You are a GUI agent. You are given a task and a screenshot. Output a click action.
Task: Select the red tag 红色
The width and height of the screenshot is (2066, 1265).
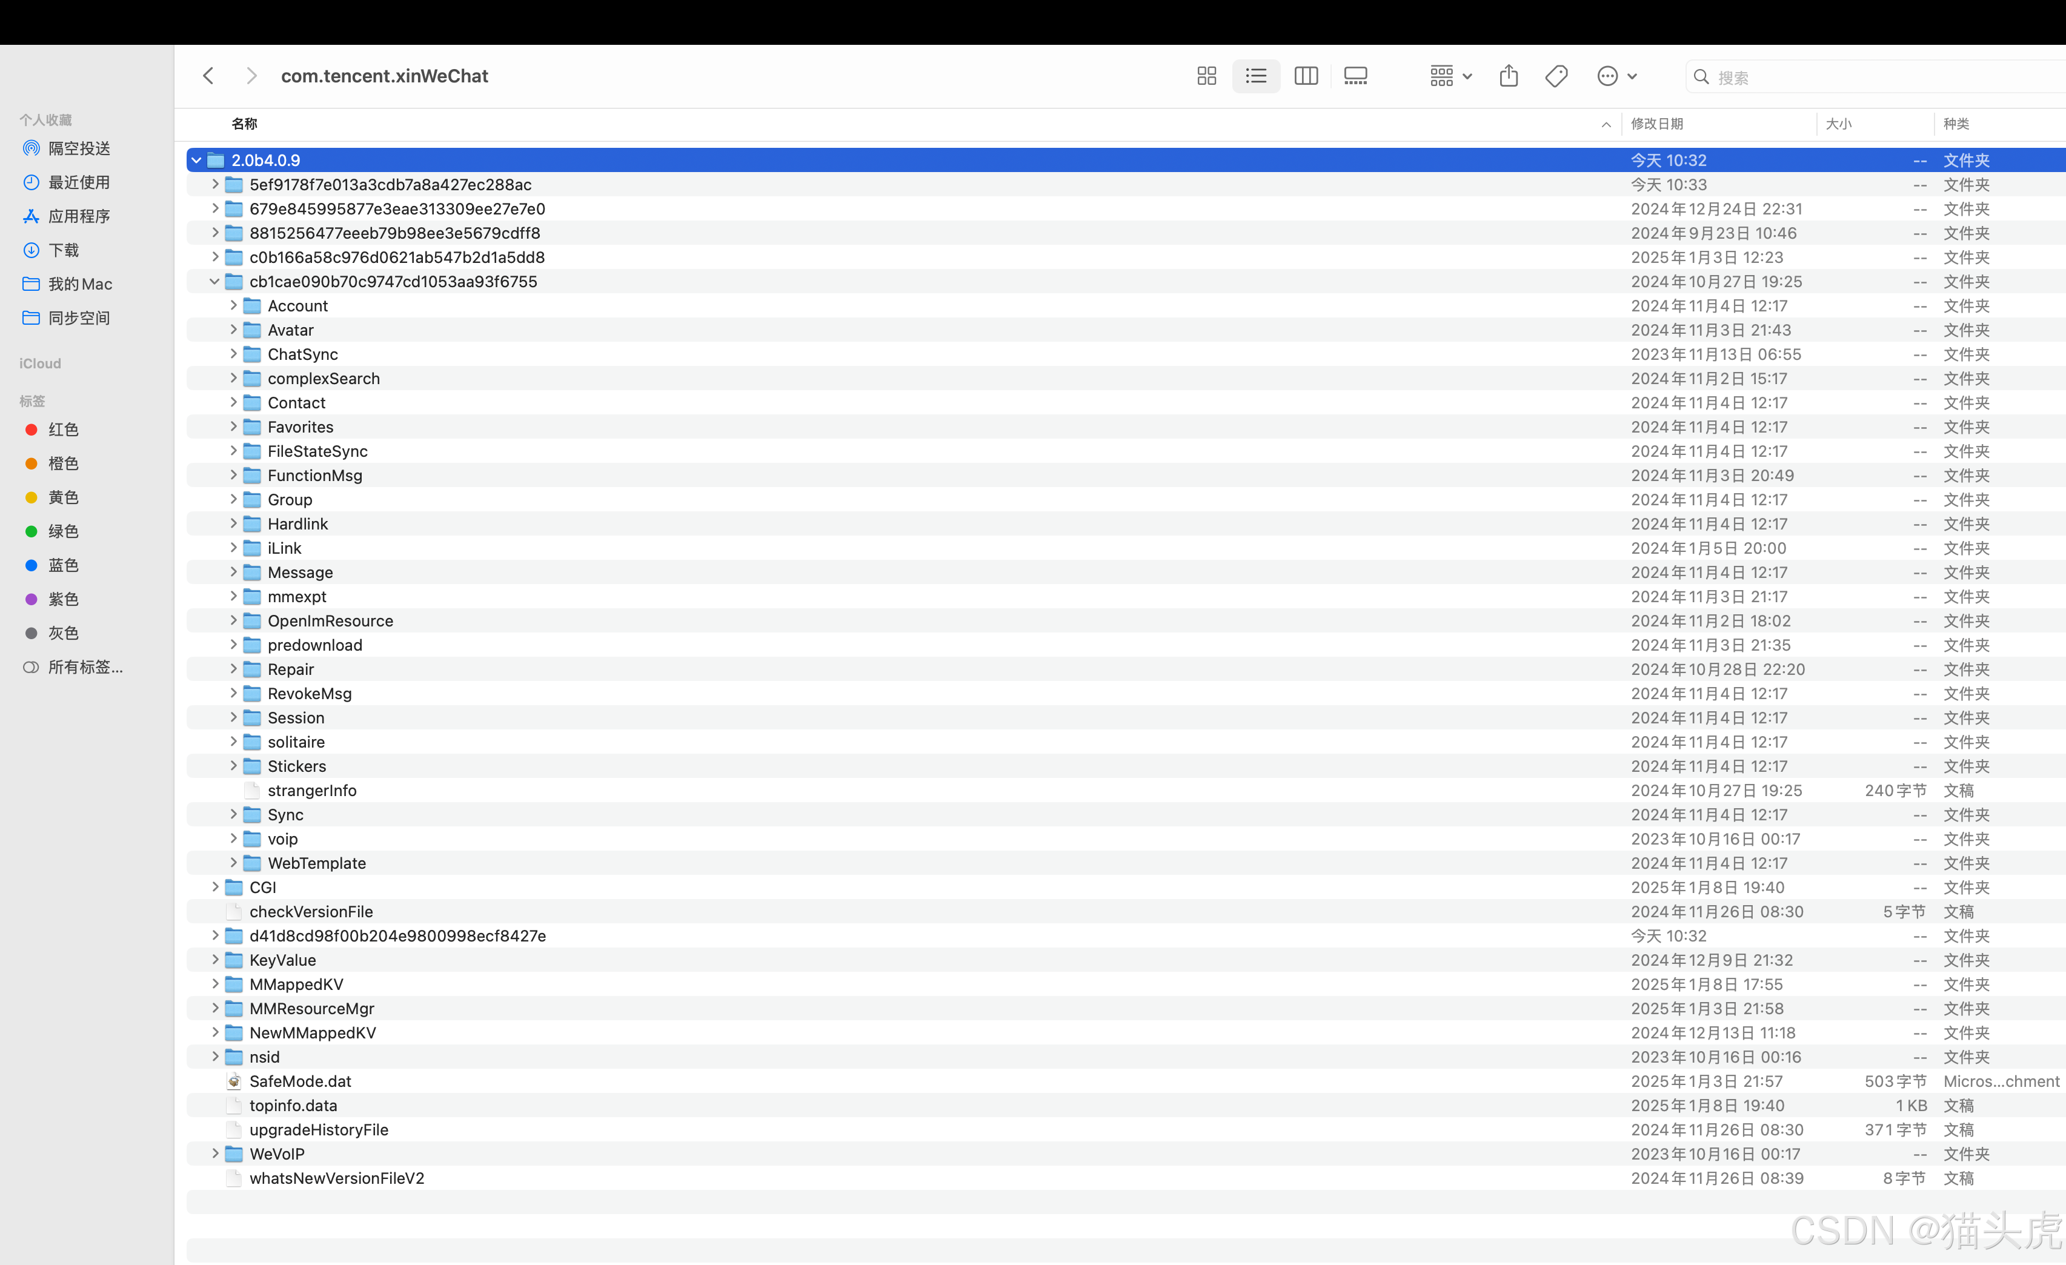point(63,429)
